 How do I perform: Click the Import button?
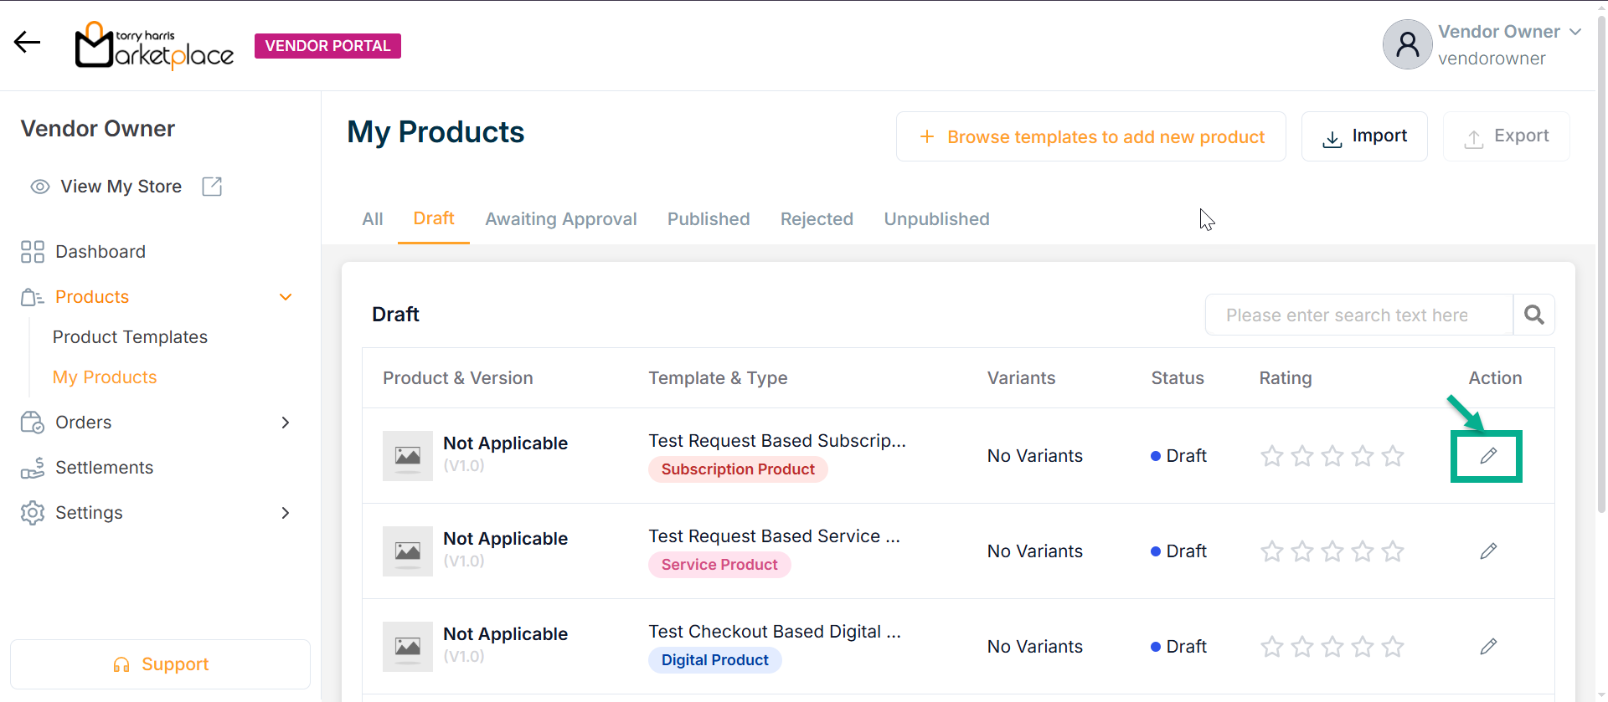point(1363,136)
